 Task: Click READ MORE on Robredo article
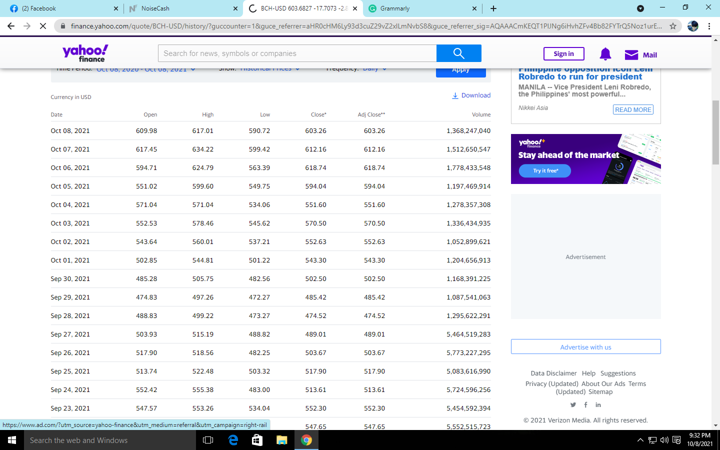(633, 109)
